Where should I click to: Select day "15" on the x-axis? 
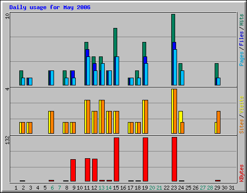tap(116, 188)
